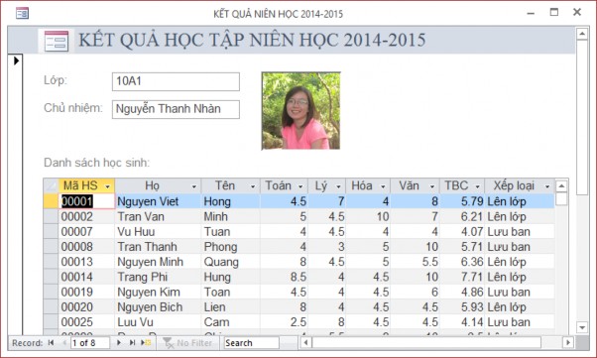The width and height of the screenshot is (597, 358).
Task: Go to first record in navigation bar
Action: (x=51, y=343)
